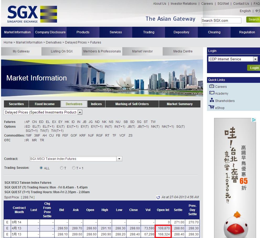Select the Derivatives tab
This screenshot has height=238, width=260.
click(x=74, y=104)
